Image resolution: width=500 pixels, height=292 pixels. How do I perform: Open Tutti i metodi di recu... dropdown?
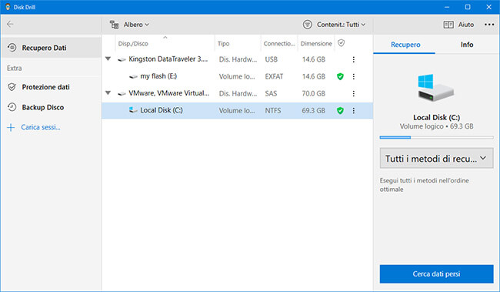click(437, 158)
